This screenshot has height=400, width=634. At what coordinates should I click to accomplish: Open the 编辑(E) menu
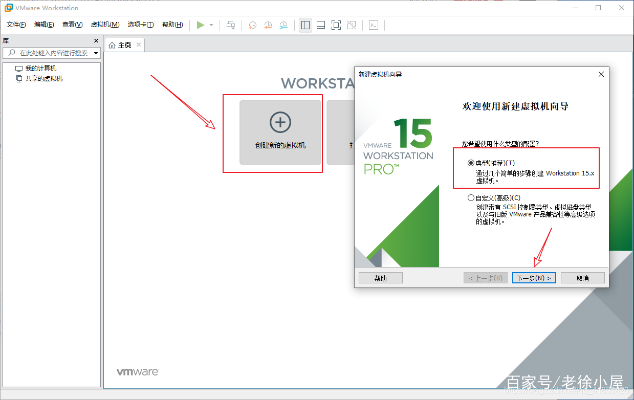(44, 25)
